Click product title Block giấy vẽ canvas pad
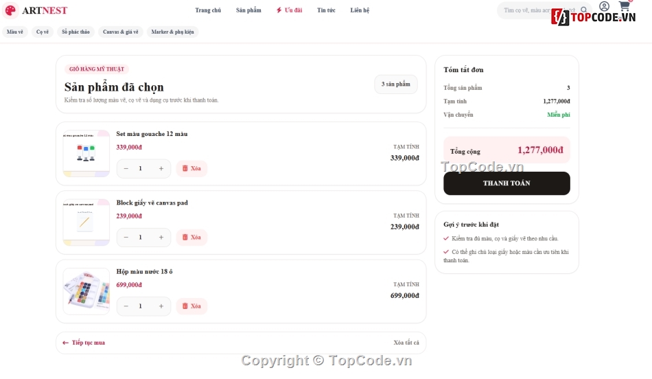This screenshot has height=379, width=652. (x=152, y=203)
